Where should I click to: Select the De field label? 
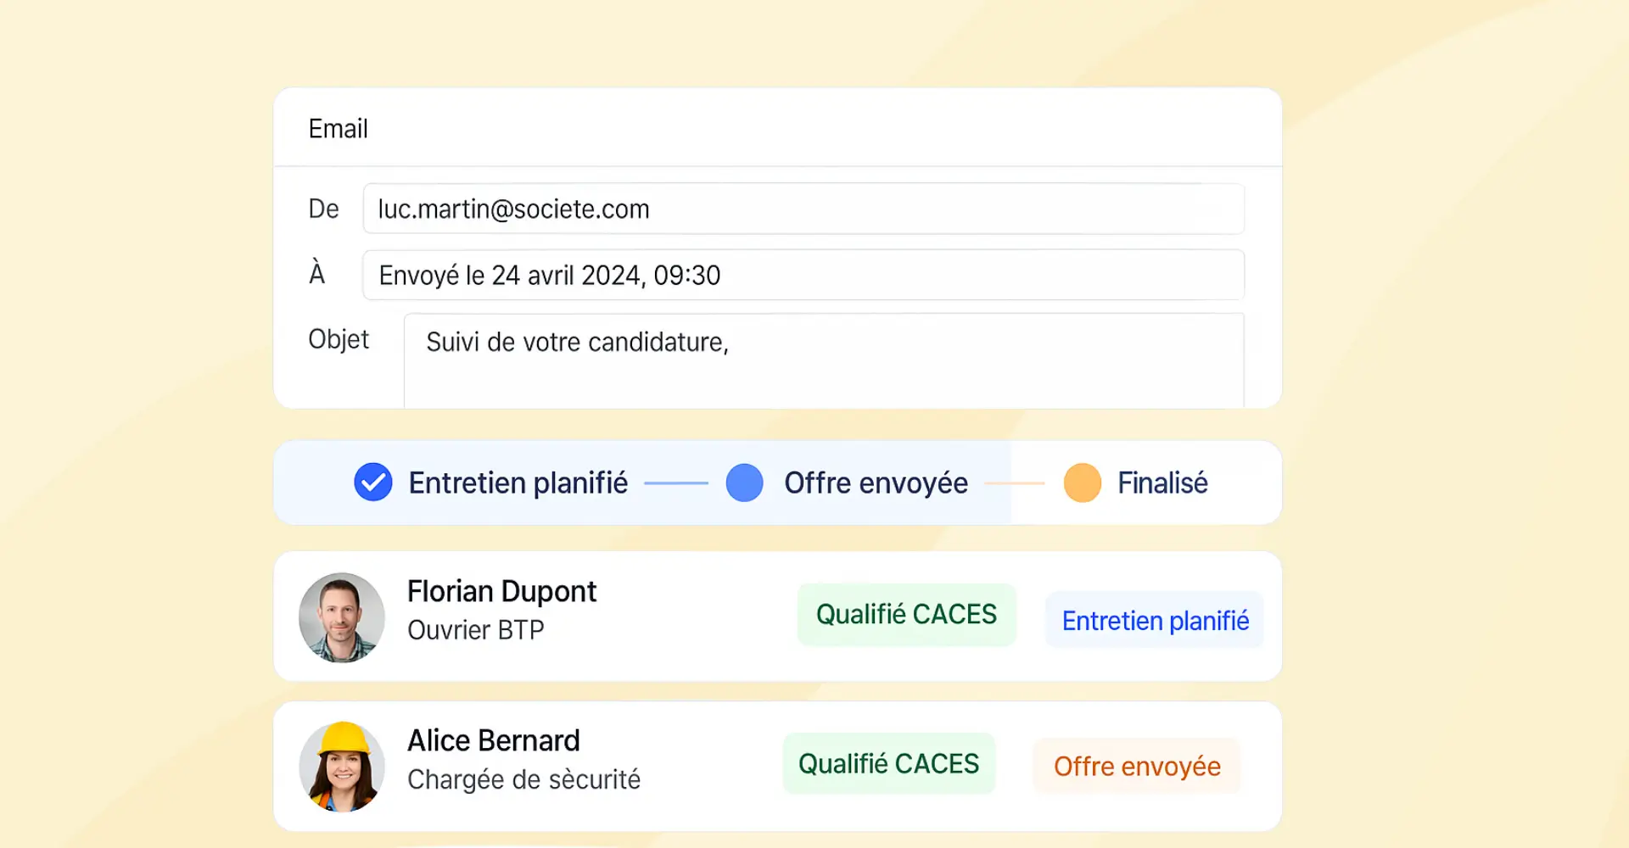pos(323,209)
